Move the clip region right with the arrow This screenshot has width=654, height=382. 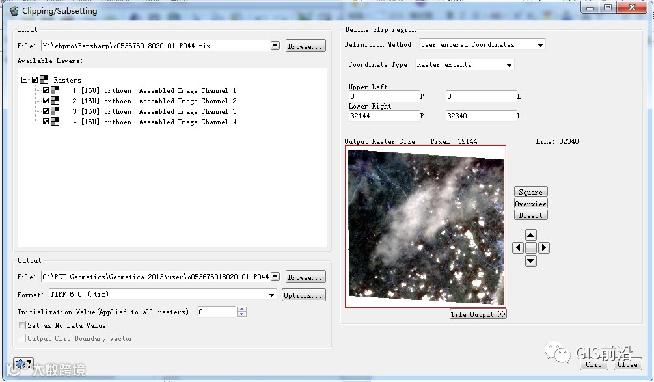pos(543,248)
